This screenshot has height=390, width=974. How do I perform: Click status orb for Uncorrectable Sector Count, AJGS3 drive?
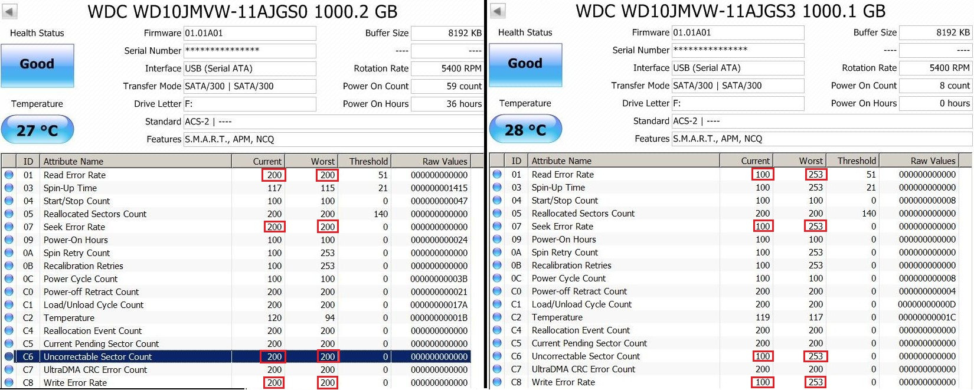(497, 356)
